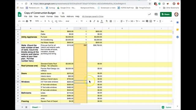Viewport: 196px width, 110px height.
Task: Open the Google account avatar
Action: pos(176,14)
